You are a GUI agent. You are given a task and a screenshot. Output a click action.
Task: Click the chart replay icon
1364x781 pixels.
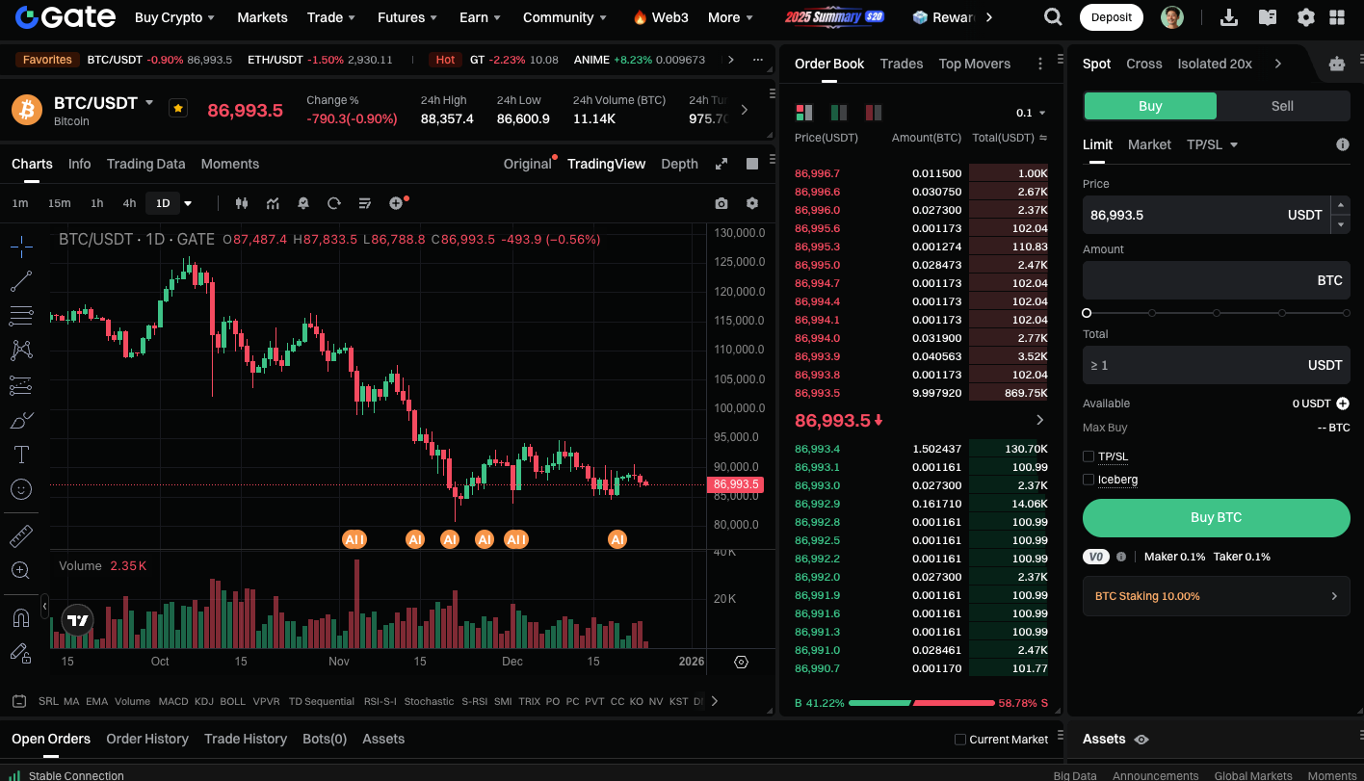pos(334,203)
